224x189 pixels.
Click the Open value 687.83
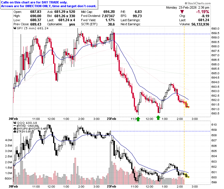(36, 12)
